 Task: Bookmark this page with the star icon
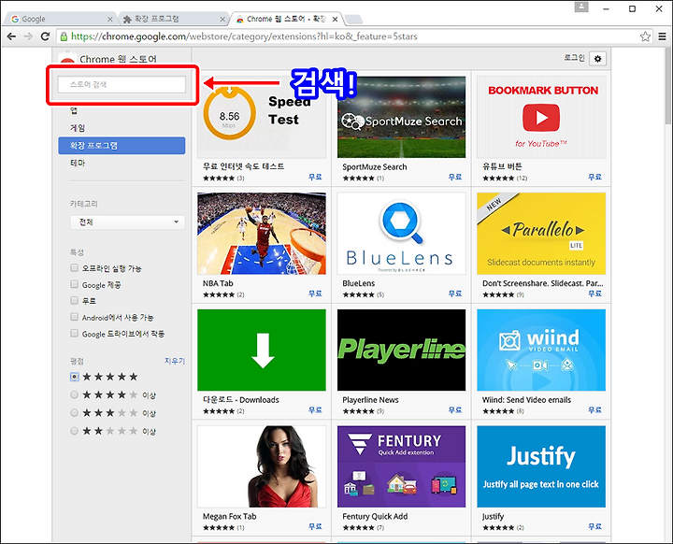tap(645, 36)
